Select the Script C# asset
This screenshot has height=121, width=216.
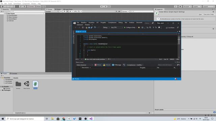(x=35, y=85)
